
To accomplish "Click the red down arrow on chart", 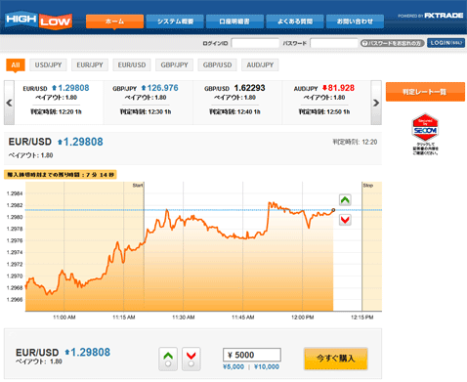I will click(345, 220).
